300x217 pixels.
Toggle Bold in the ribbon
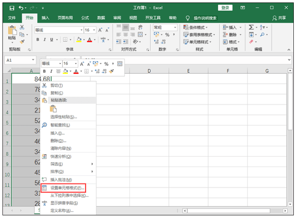tap(38, 39)
